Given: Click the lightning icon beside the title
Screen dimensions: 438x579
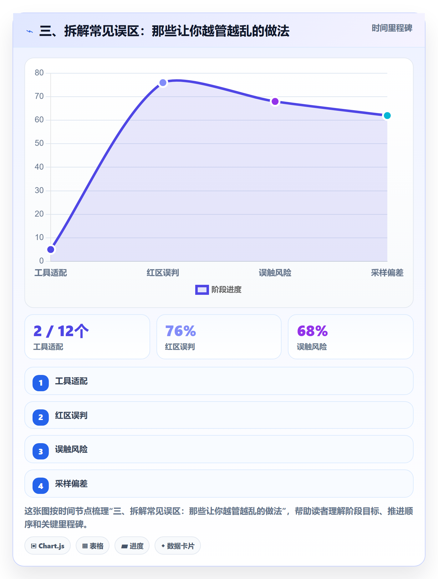Looking at the screenshot, I should (x=30, y=31).
